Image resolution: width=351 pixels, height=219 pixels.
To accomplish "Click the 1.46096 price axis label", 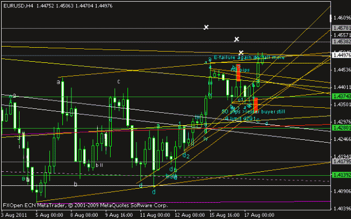I will point(342,18).
